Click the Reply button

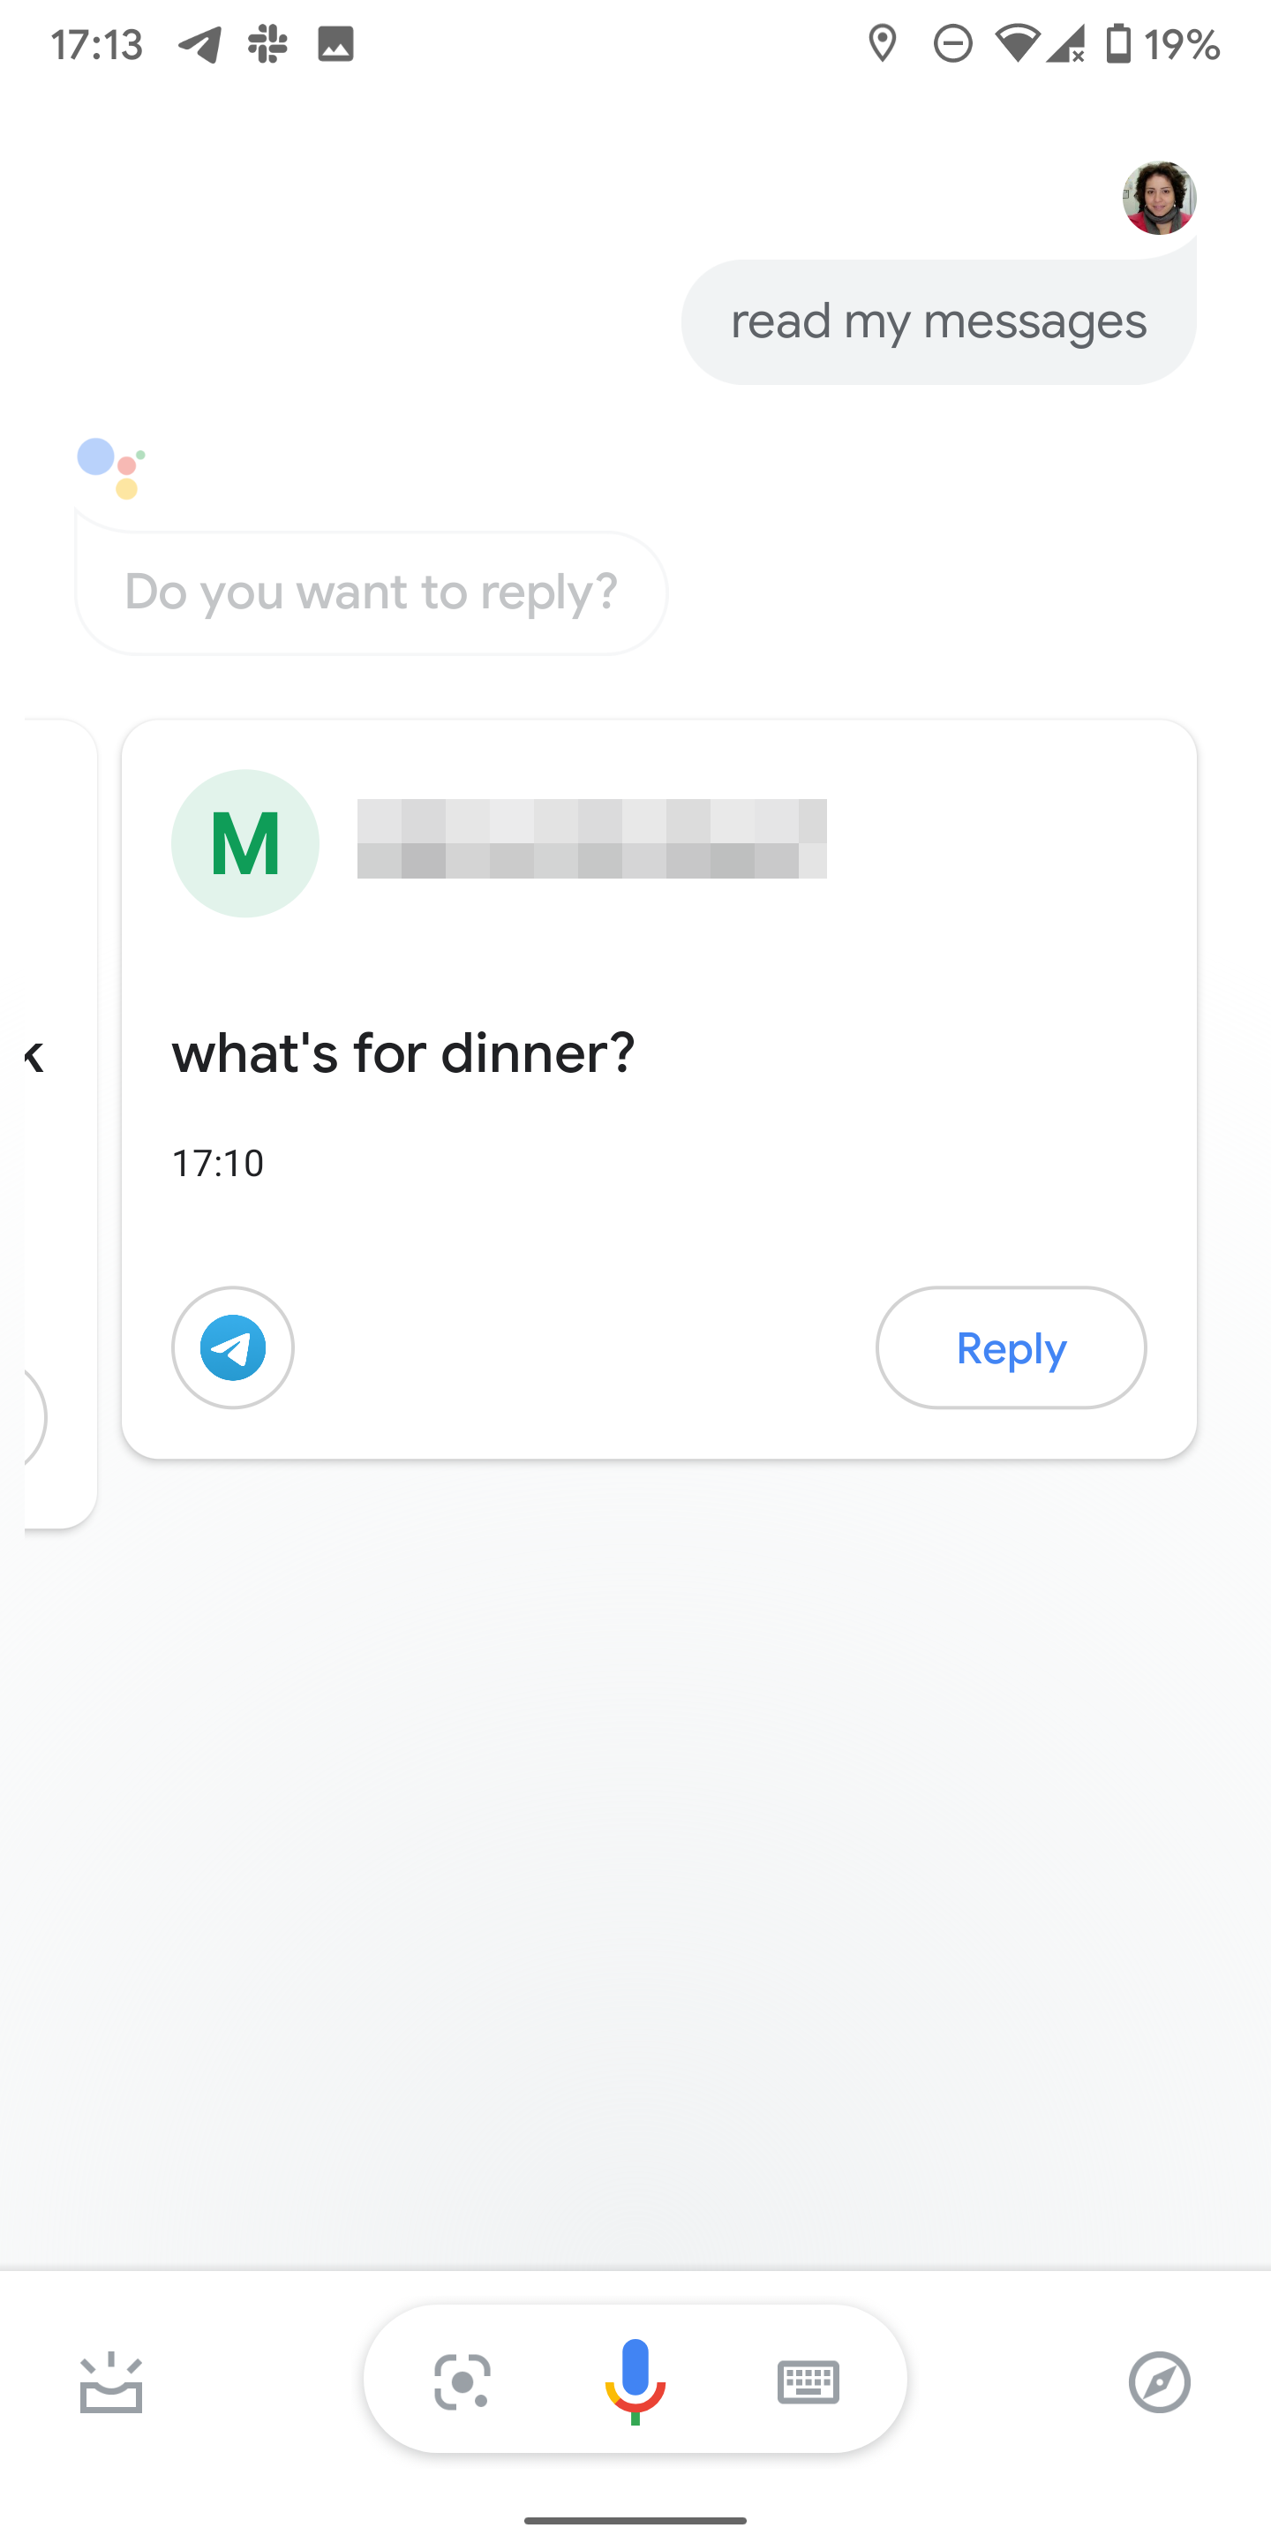tap(1011, 1347)
